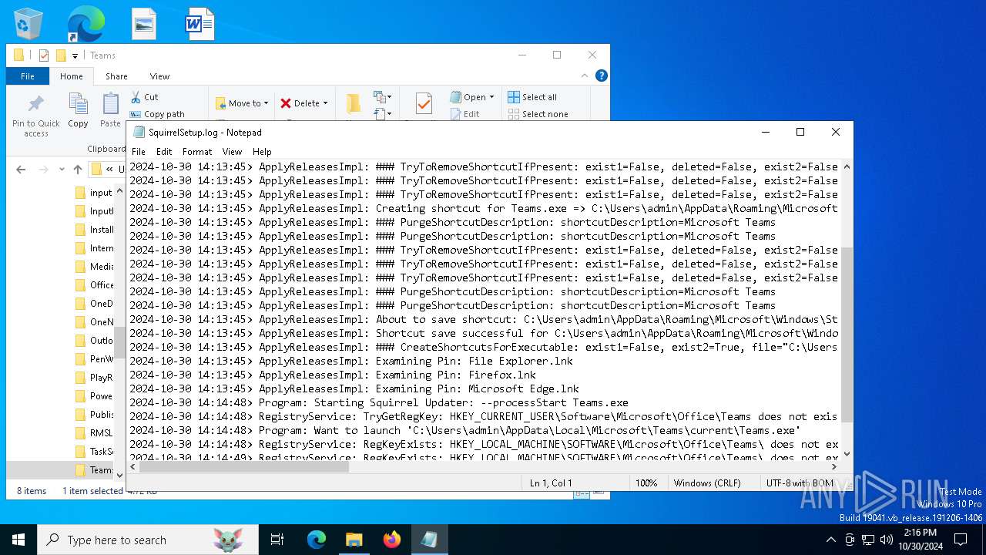Click the Notepad horizontal scrollbar thumb
The image size is (986, 555).
coord(243,466)
